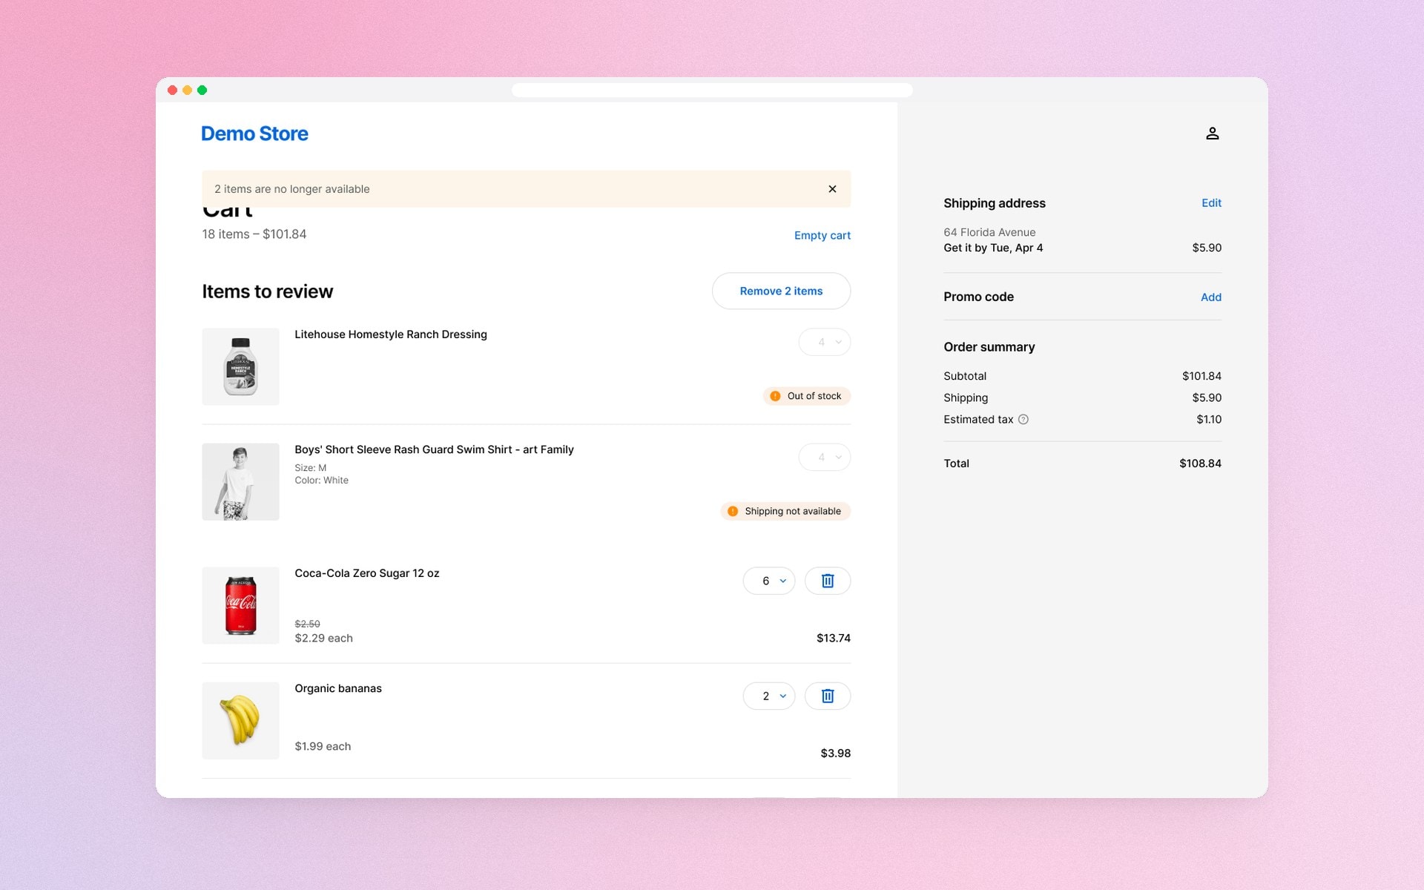The width and height of the screenshot is (1424, 890).
Task: Click the Remove 2 items button
Action: coord(781,291)
